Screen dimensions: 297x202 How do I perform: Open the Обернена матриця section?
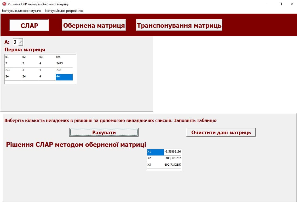[x=94, y=25]
